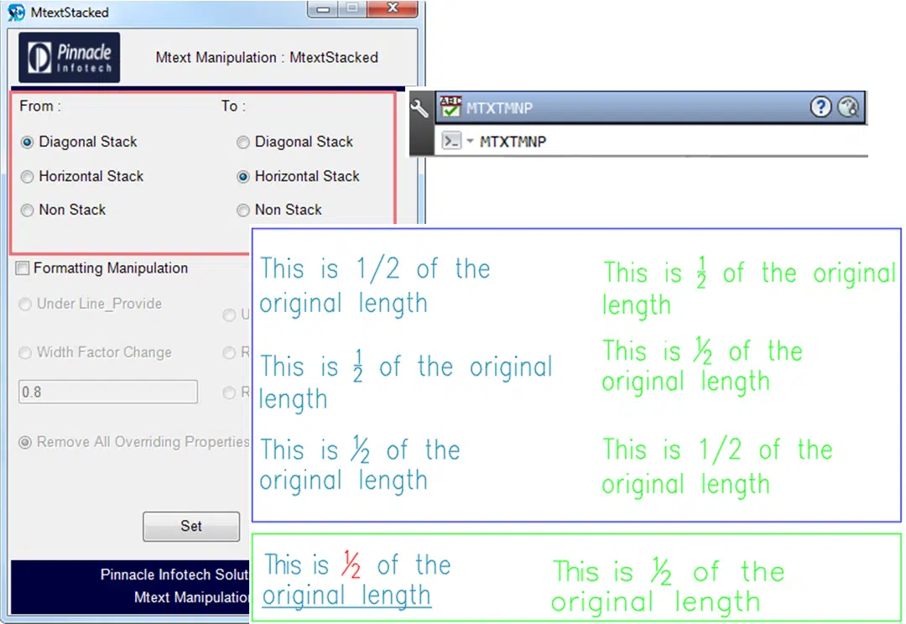Click the search globe icon beside help

coord(849,107)
